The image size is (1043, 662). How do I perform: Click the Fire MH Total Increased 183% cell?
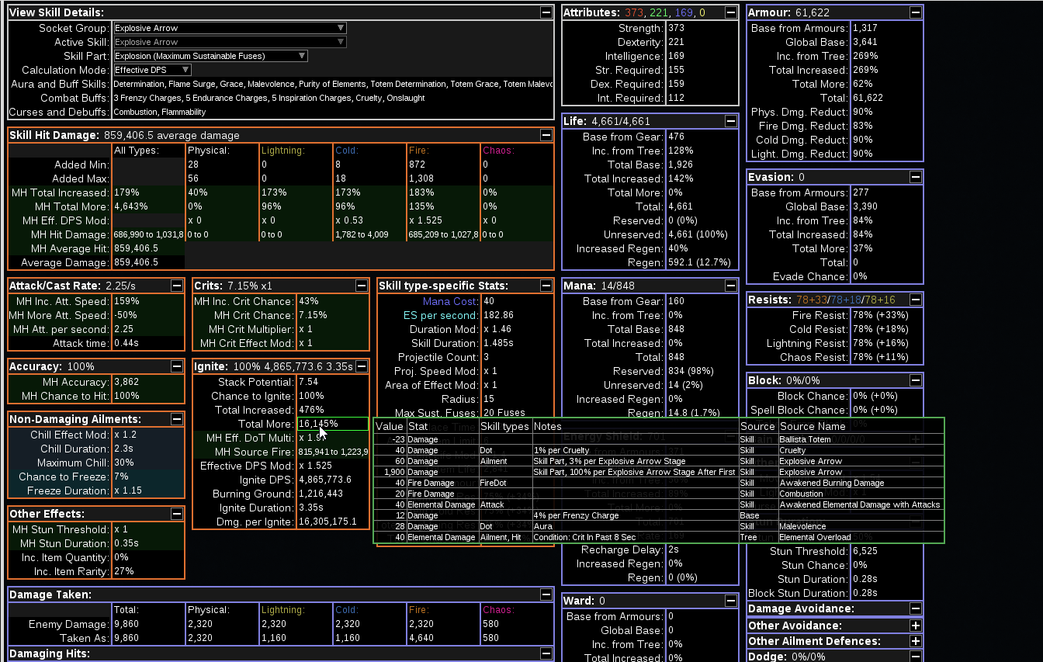(x=443, y=192)
